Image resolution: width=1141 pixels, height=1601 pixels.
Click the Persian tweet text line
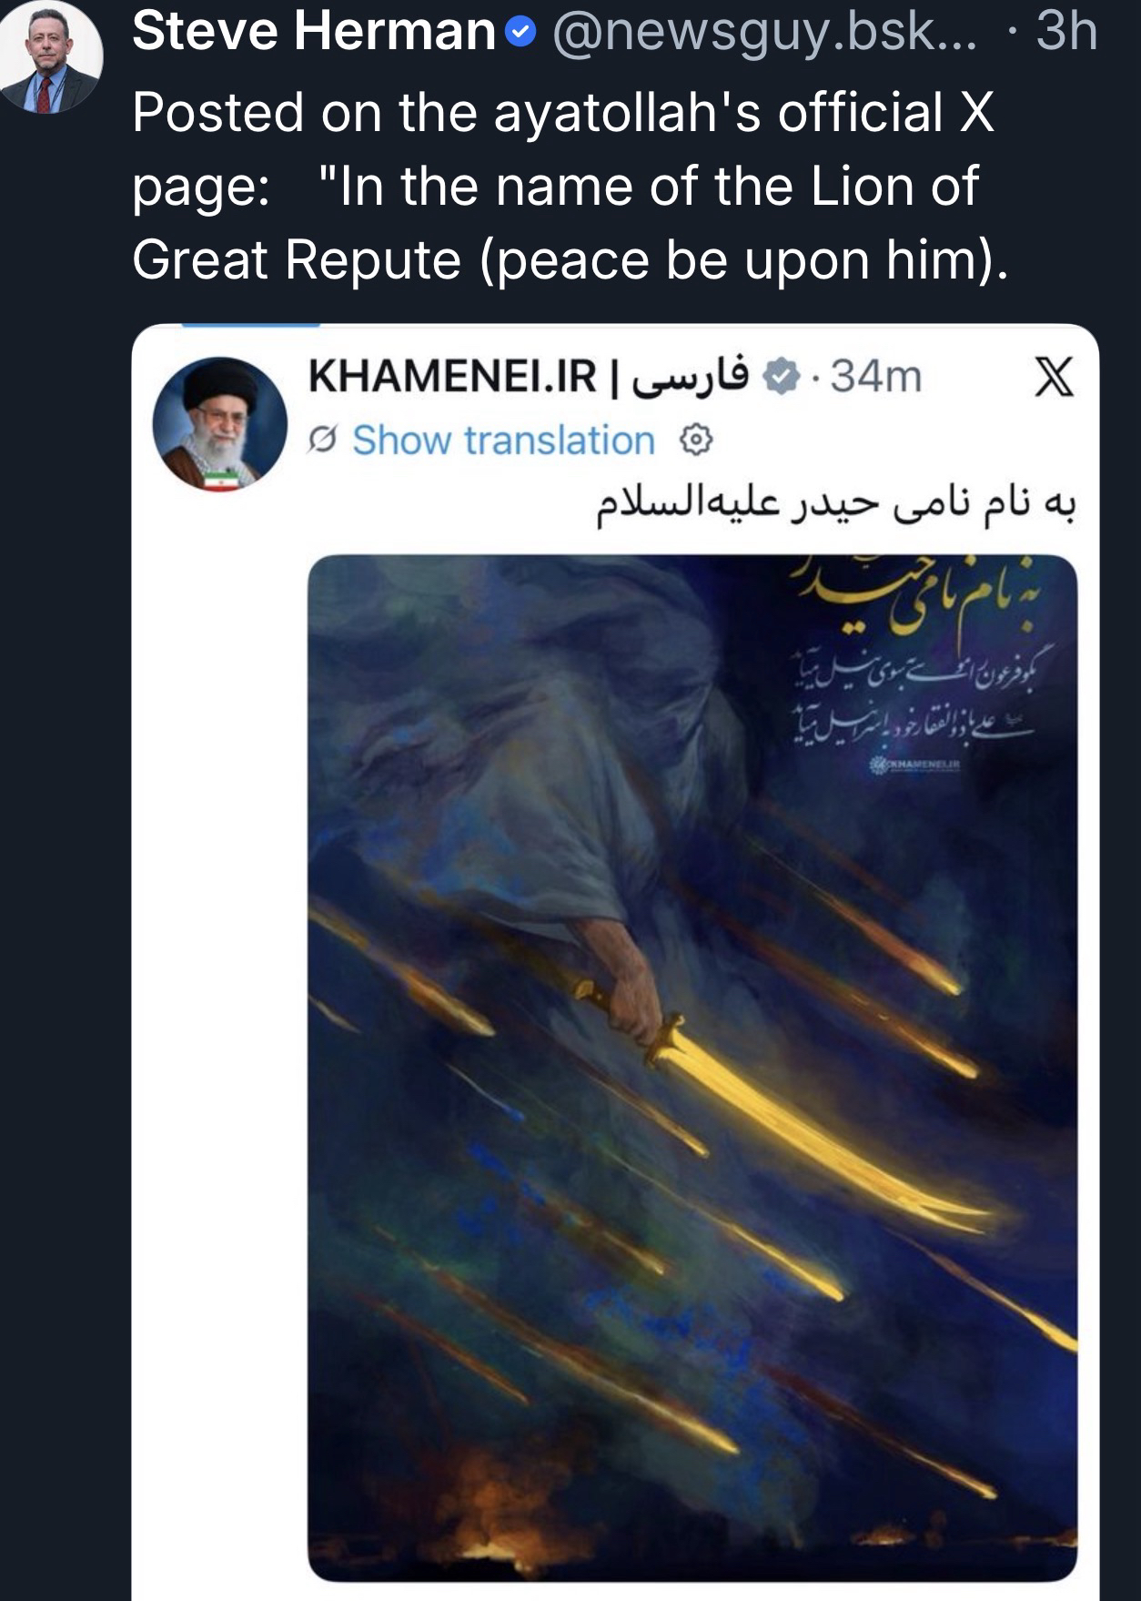click(x=837, y=505)
